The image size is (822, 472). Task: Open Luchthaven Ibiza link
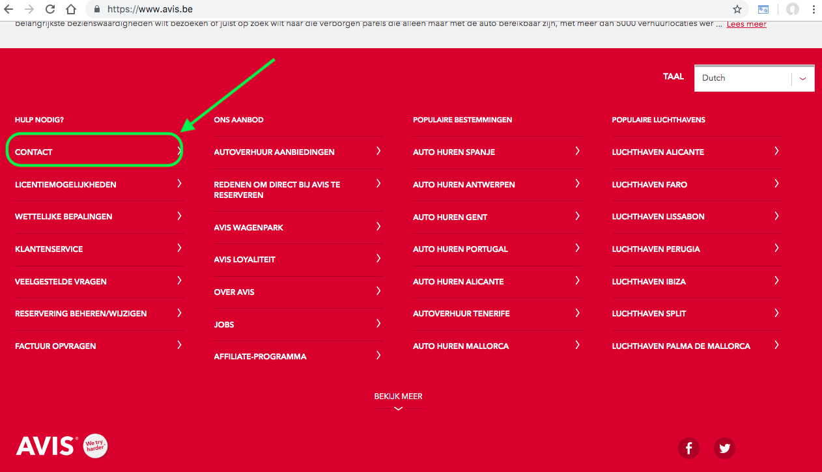(x=649, y=281)
